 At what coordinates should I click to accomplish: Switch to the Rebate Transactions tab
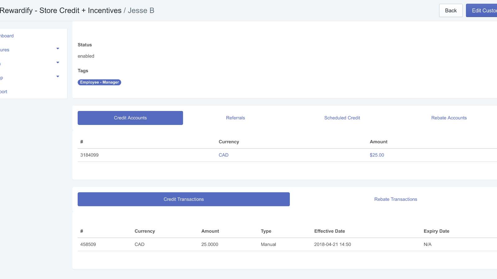click(395, 199)
